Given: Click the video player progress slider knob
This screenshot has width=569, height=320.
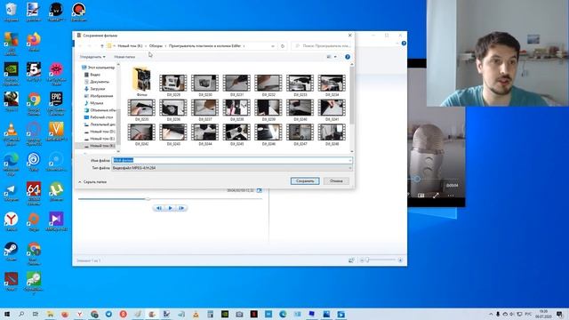Looking at the screenshot, I should tap(417, 179).
